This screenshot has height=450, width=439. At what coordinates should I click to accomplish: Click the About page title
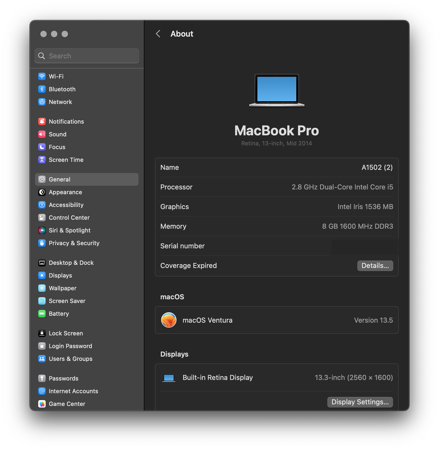(182, 34)
